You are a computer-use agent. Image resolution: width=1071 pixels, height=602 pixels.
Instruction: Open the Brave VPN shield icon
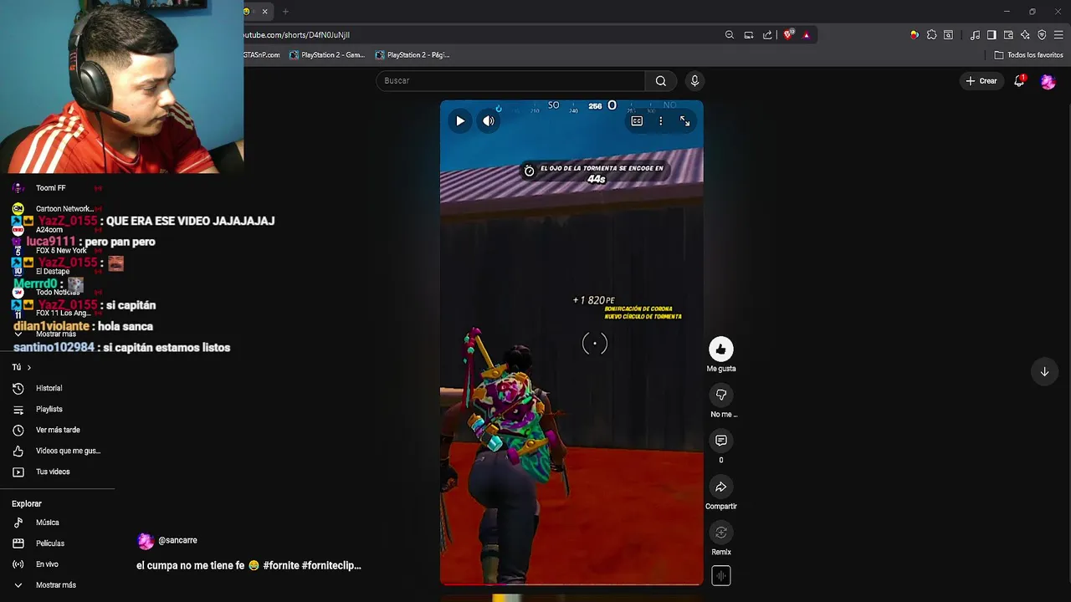pyautogui.click(x=1042, y=35)
